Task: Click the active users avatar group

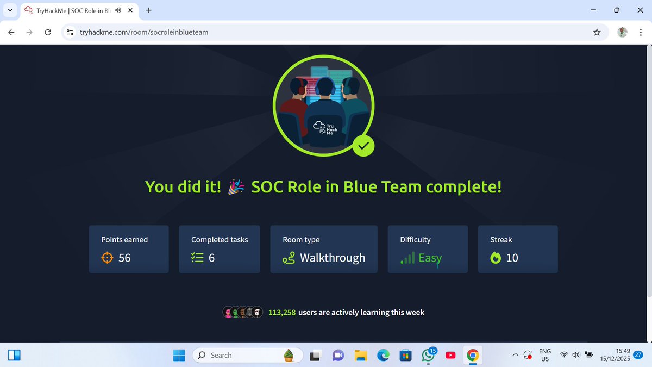Action: click(243, 312)
